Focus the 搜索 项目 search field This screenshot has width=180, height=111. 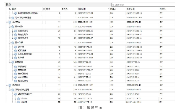point(143,5)
